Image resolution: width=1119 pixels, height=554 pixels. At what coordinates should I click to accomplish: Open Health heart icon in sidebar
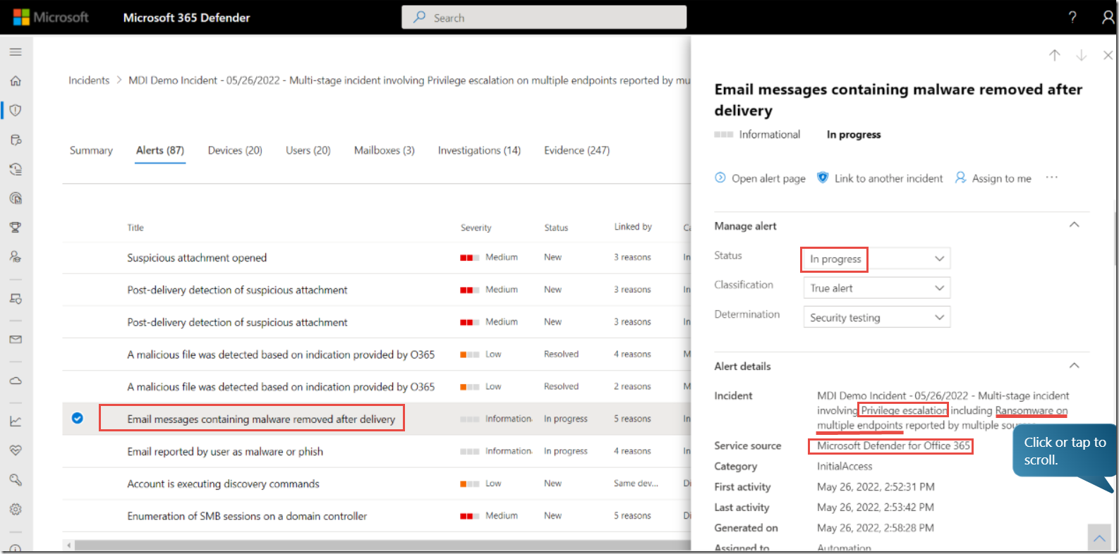[16, 450]
